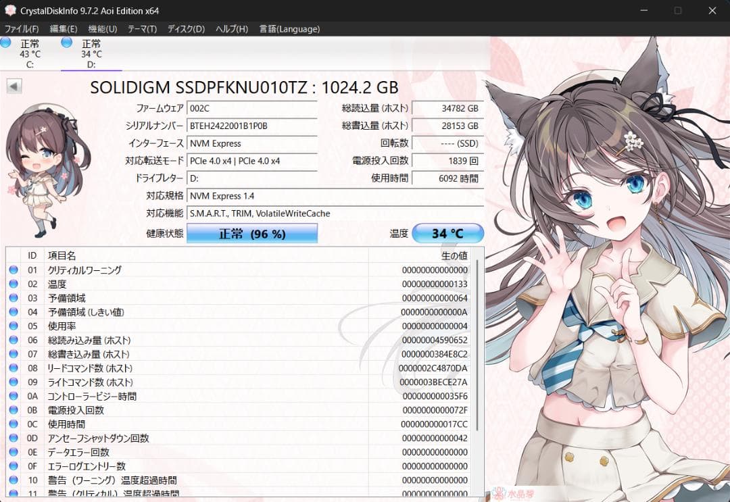The width and height of the screenshot is (730, 502).
Task: Click the features field S.M.A.R.T., TRIM
Action: (x=335, y=213)
